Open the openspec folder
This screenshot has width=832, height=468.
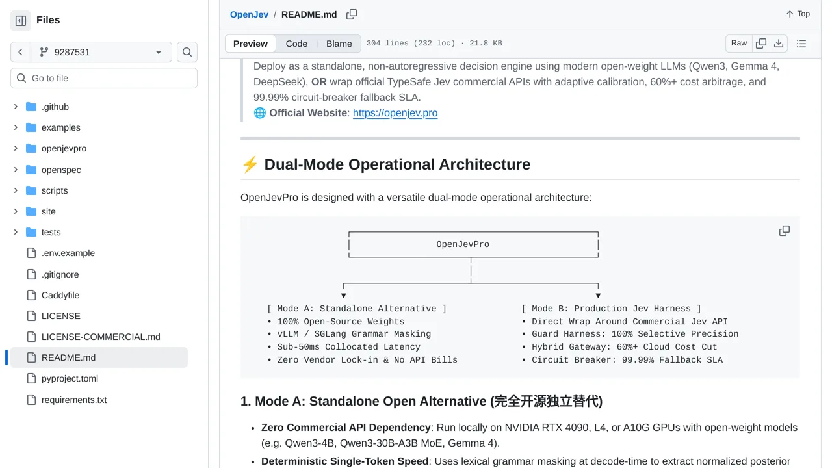click(61, 170)
